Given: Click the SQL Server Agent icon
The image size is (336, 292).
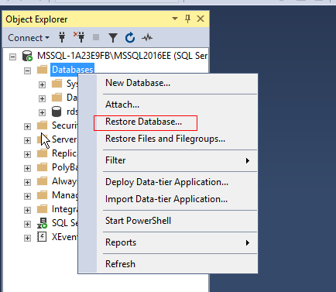Looking at the screenshot, I should coord(42,223).
